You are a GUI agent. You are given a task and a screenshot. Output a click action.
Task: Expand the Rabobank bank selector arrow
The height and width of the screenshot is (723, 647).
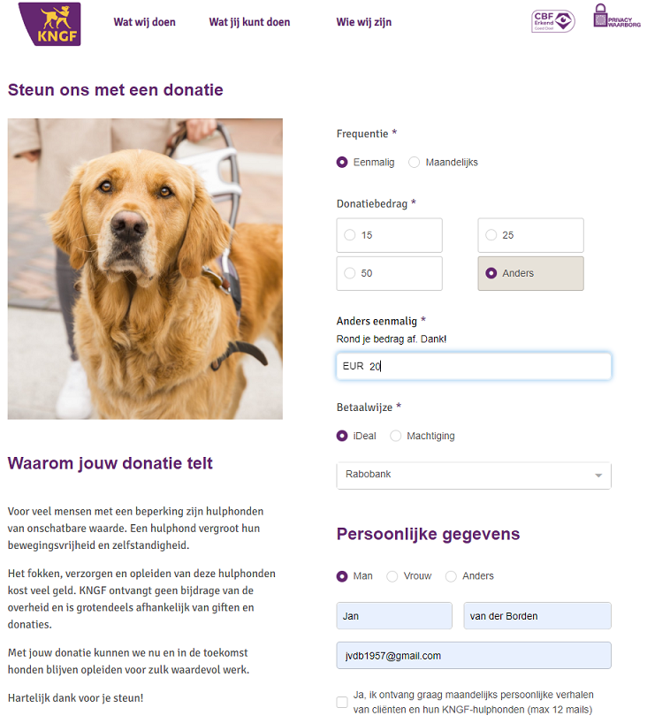[x=598, y=476]
